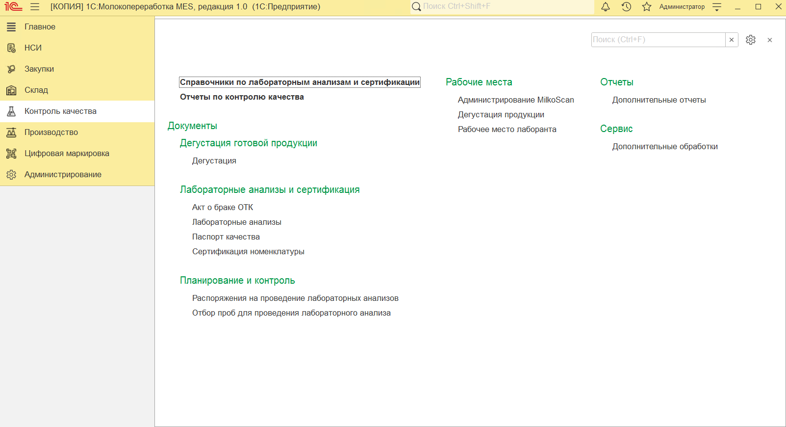Open Рабочее место лаборанта

pyautogui.click(x=507, y=130)
